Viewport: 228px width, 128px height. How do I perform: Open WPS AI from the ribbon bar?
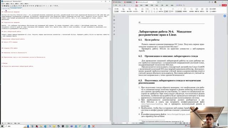pyautogui.click(x=179, y=5)
